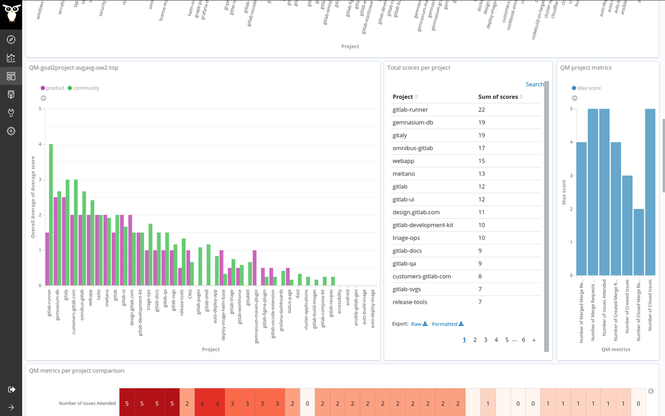Click the shield icon in the sidebar

[x=11, y=94]
